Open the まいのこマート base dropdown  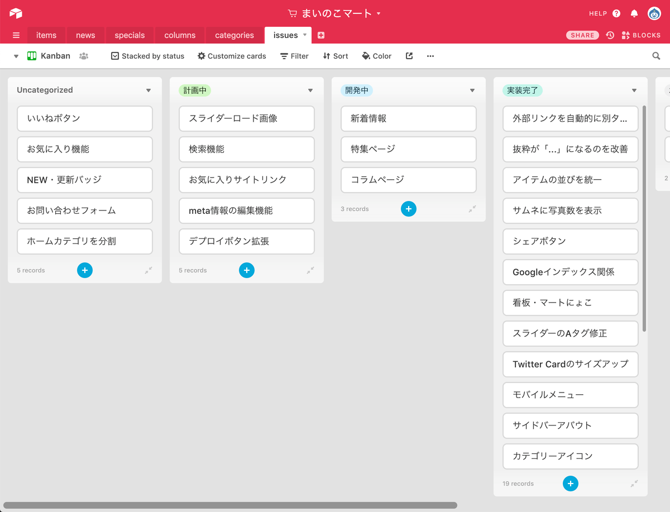379,13
